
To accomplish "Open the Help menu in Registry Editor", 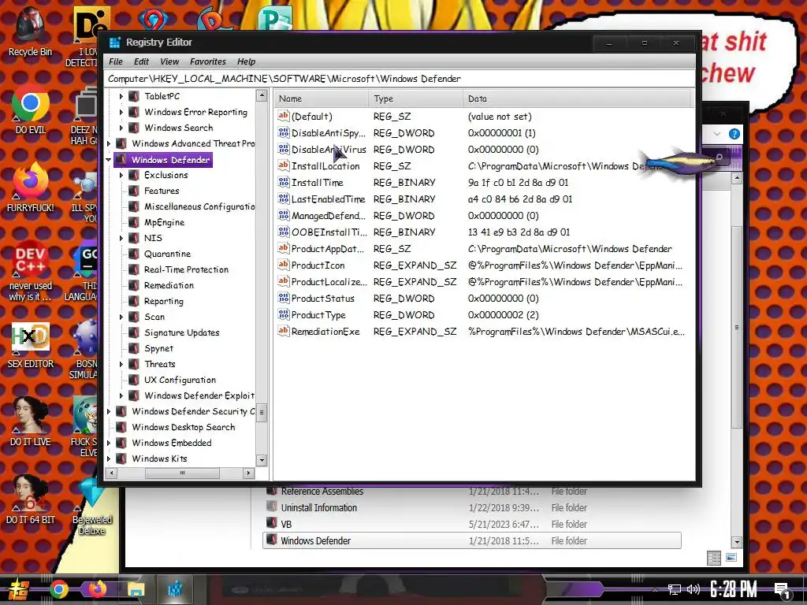I will (x=246, y=61).
